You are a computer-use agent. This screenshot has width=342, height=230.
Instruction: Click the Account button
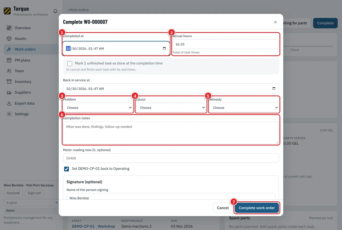pyautogui.click(x=13, y=193)
